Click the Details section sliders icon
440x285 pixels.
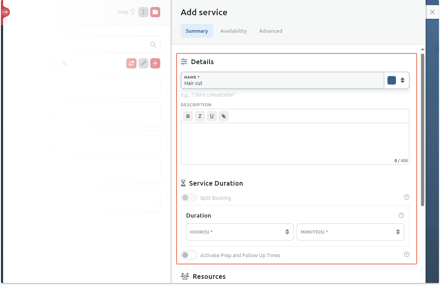pyautogui.click(x=184, y=62)
